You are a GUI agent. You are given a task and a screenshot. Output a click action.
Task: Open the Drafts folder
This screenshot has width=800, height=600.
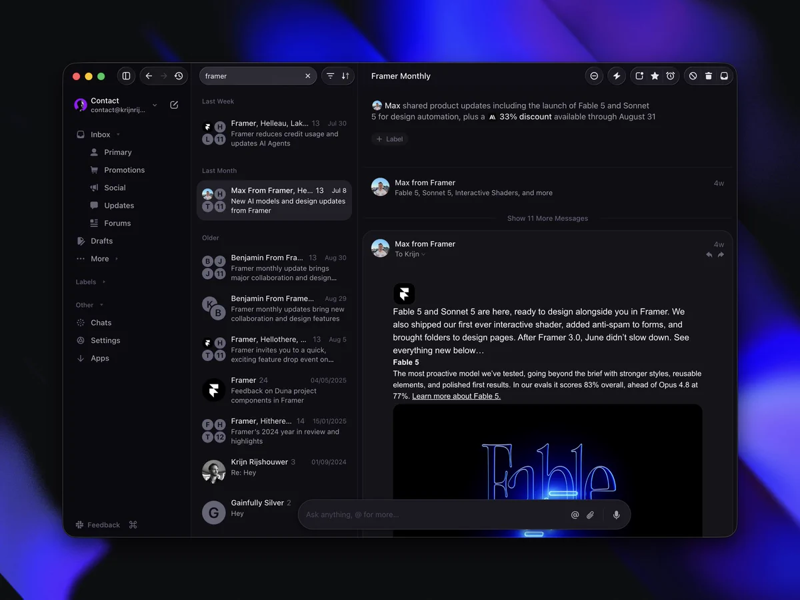click(101, 241)
